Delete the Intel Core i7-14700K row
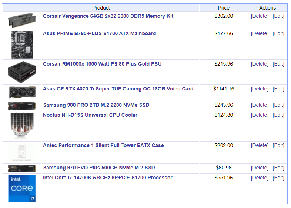Image resolution: width=291 pixels, height=208 pixels. point(260,178)
